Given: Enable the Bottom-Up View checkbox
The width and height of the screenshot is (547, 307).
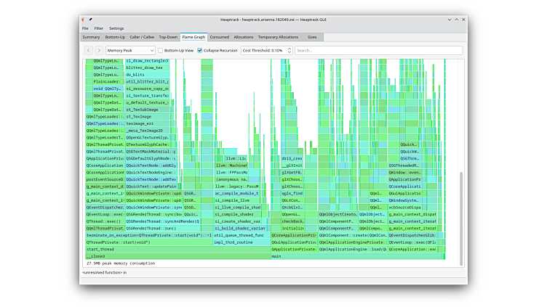Looking at the screenshot, I should tap(161, 51).
